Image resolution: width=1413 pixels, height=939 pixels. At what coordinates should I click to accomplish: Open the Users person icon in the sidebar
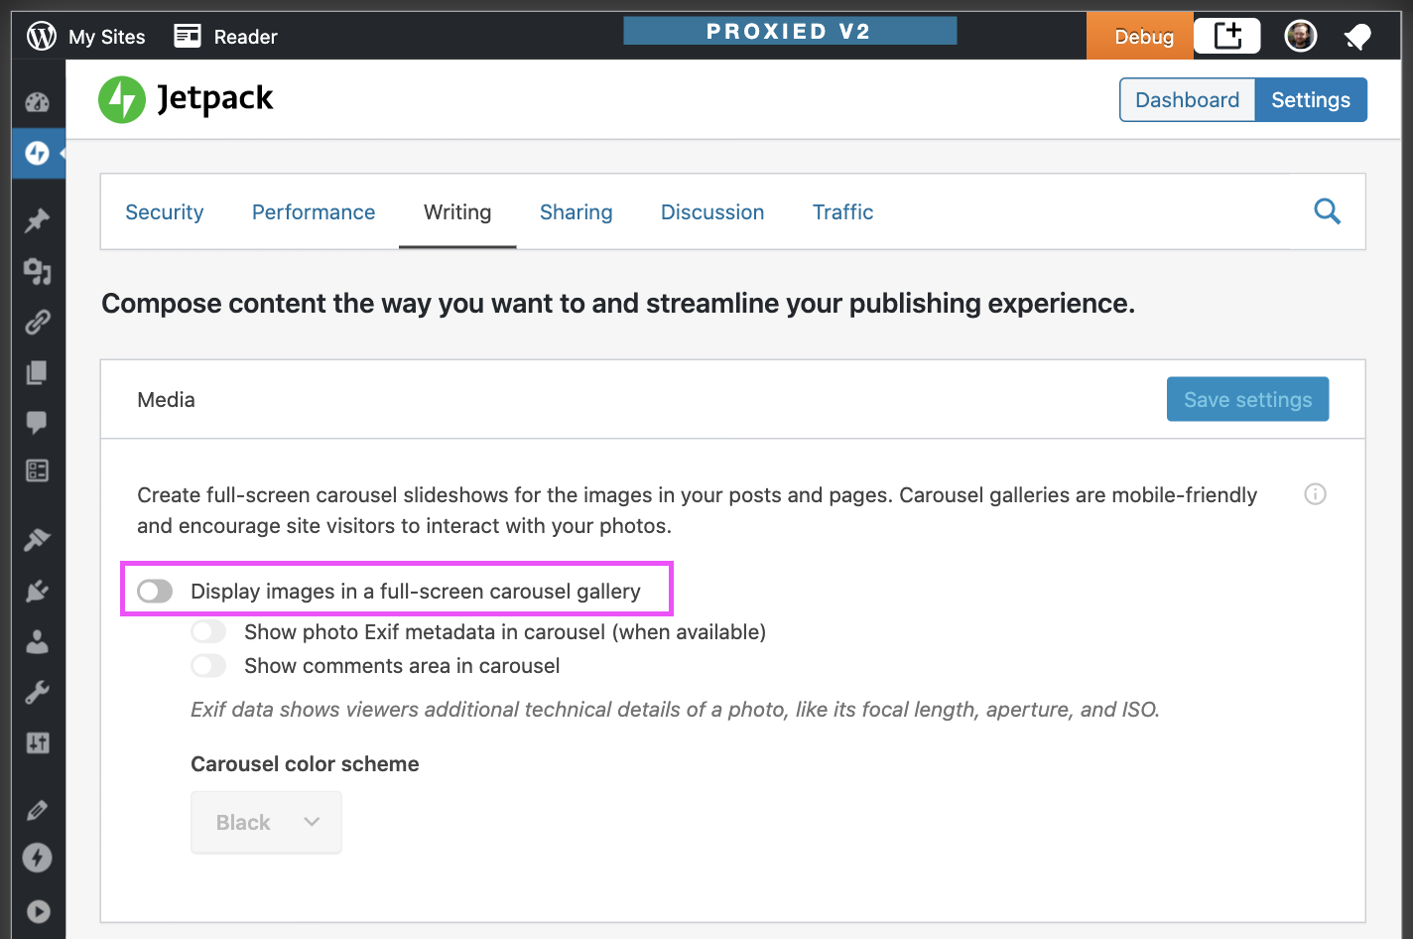pyautogui.click(x=38, y=641)
